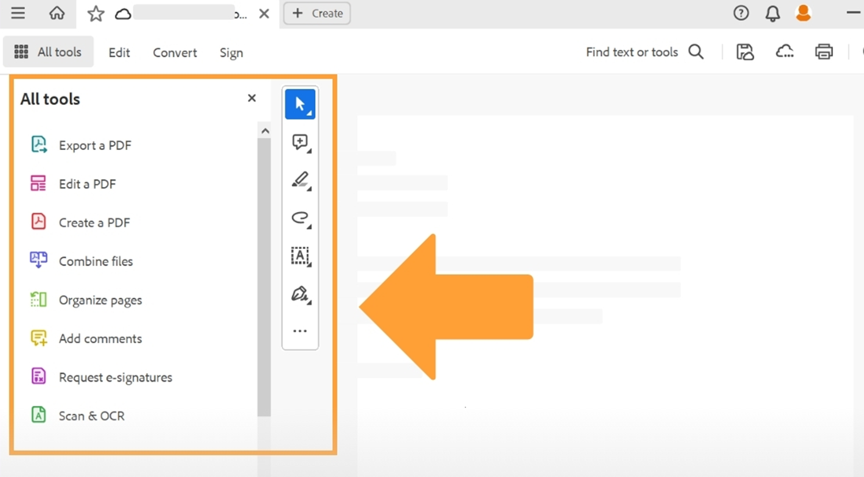
Task: Open the Combine files tool
Action: [96, 261]
